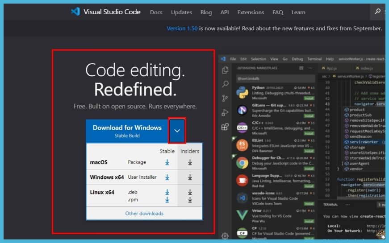Open Updates in the site navigation

click(181, 12)
